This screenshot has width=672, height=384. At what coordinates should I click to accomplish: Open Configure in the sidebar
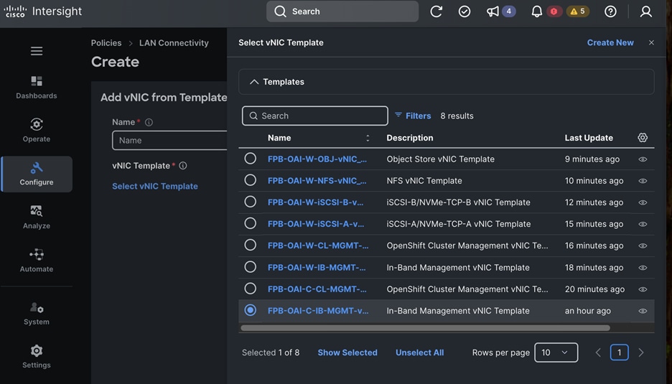37,174
